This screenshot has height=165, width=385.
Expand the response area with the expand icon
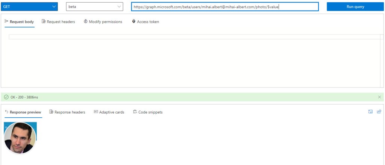pos(370,112)
